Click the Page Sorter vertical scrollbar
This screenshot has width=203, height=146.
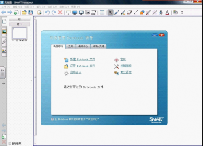coord(35,77)
